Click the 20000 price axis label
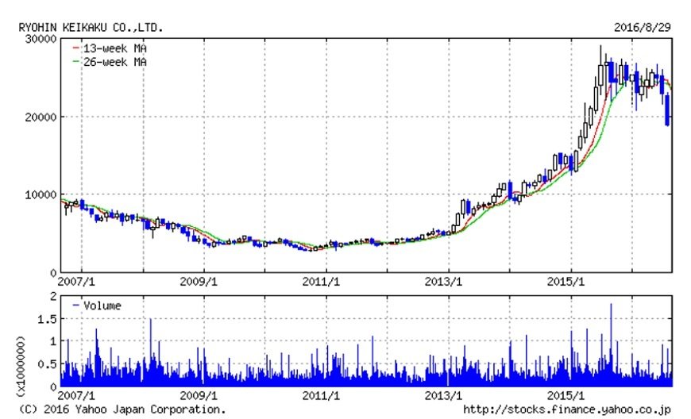 coord(40,117)
